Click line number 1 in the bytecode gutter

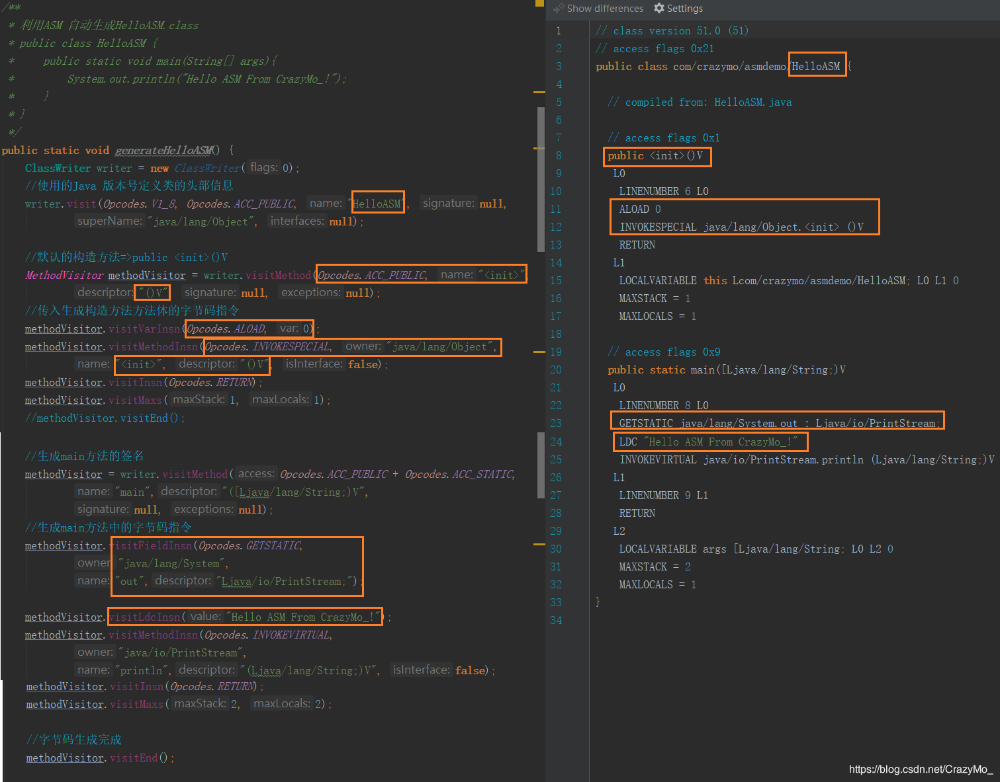coord(559,31)
